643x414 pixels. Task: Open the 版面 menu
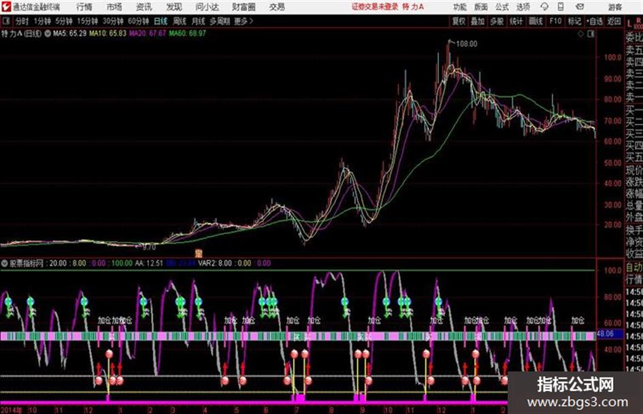pyautogui.click(x=480, y=7)
